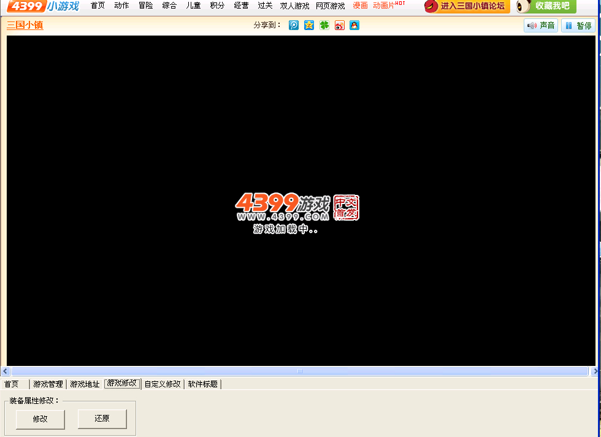Open the 三国小镇 game title link

pyautogui.click(x=25, y=25)
